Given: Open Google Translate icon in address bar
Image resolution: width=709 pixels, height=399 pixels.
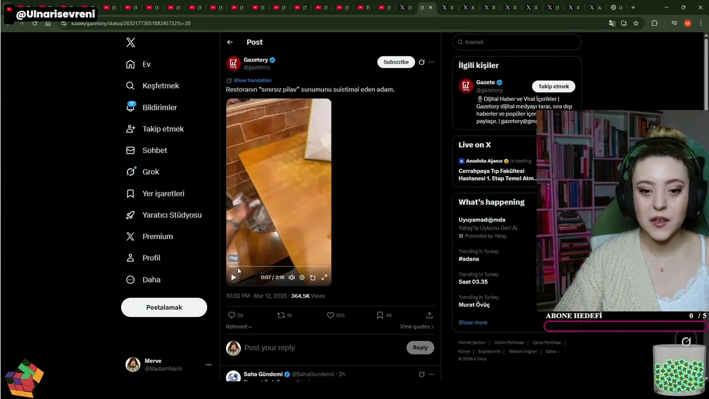Looking at the screenshot, I should click(x=612, y=23).
